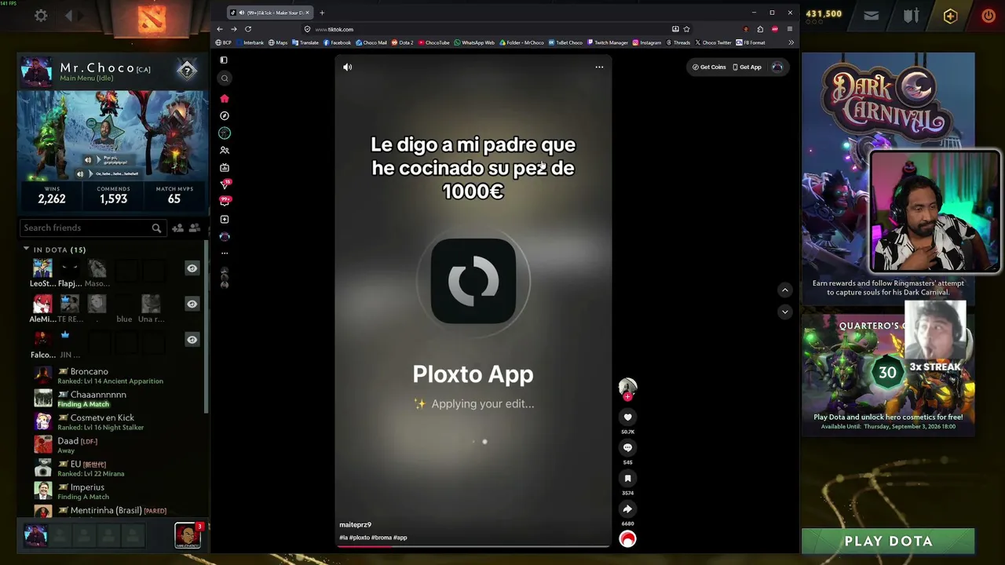Click the add friend icon in Dota
Viewport: 1005px width, 565px height.
pyautogui.click(x=178, y=228)
